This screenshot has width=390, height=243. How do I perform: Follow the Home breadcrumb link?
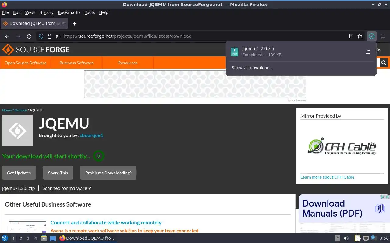7,110
